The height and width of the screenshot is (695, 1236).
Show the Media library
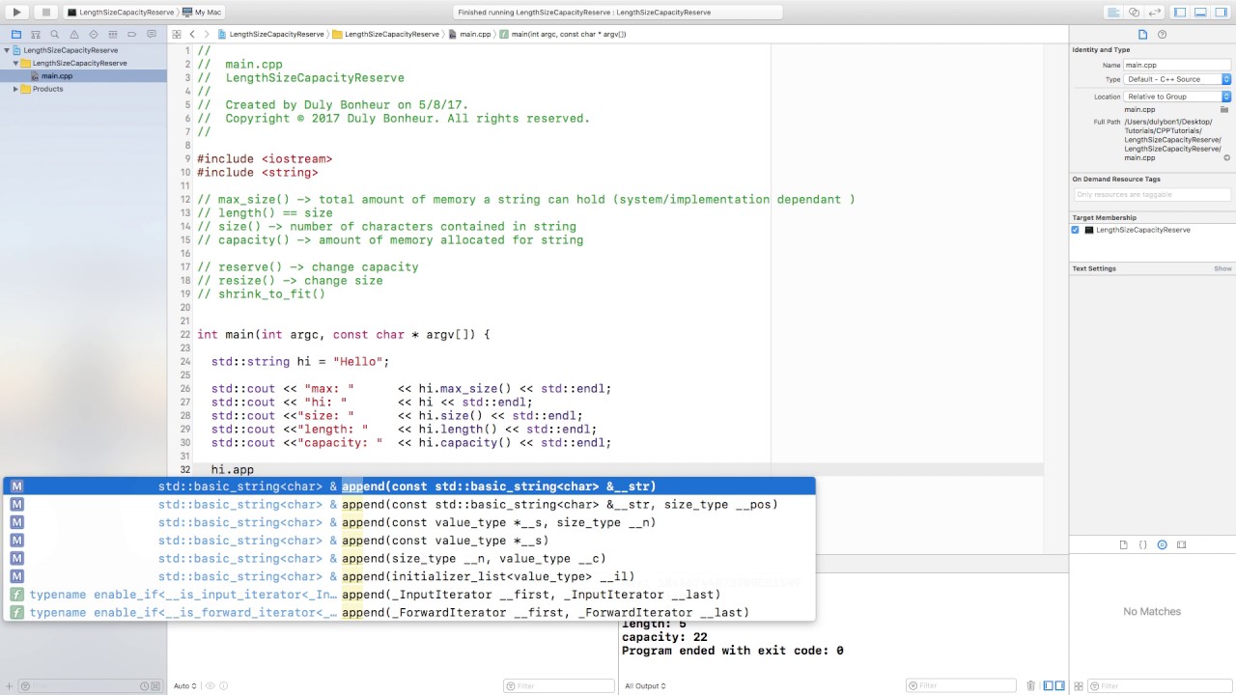coord(1181,544)
